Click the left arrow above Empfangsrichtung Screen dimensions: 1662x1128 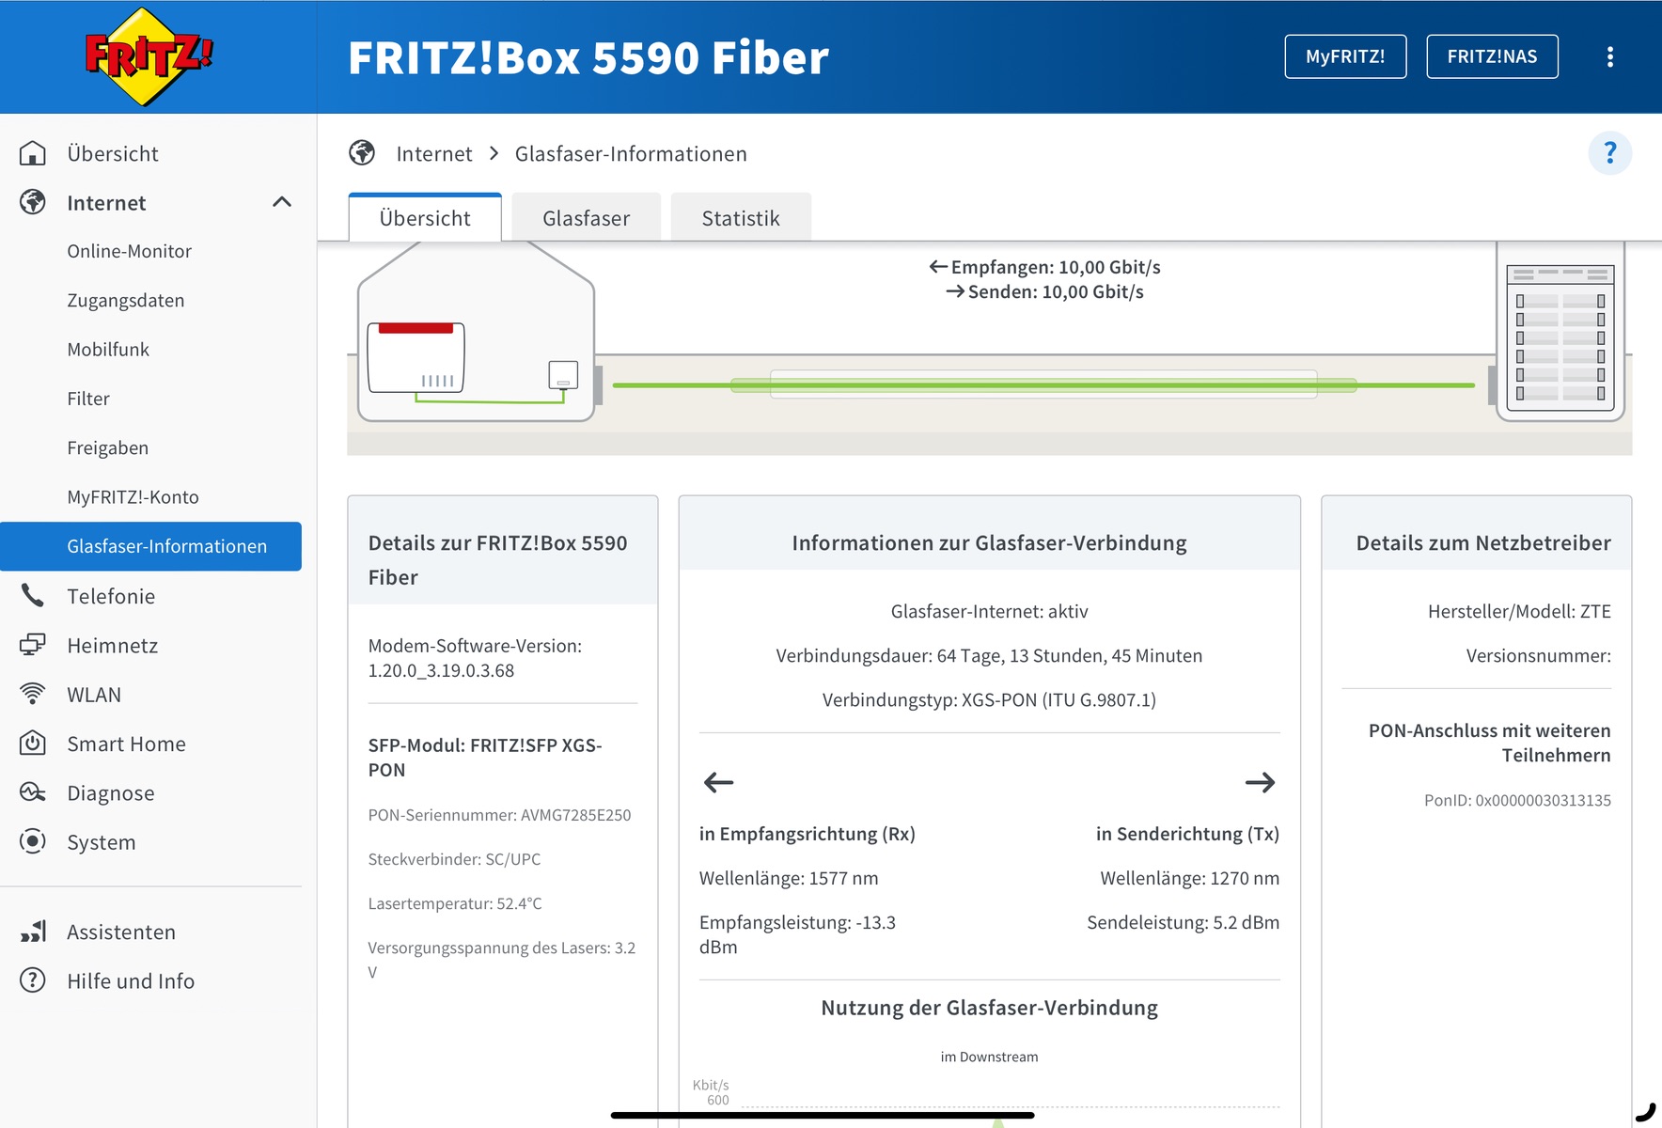coord(718,782)
